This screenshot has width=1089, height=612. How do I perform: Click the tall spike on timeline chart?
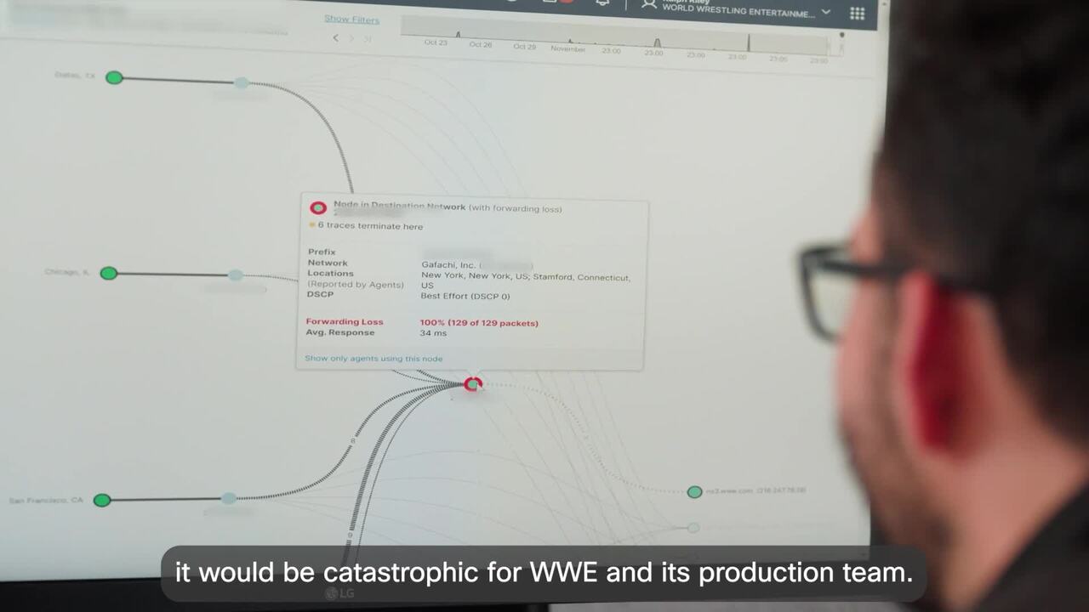coord(749,42)
